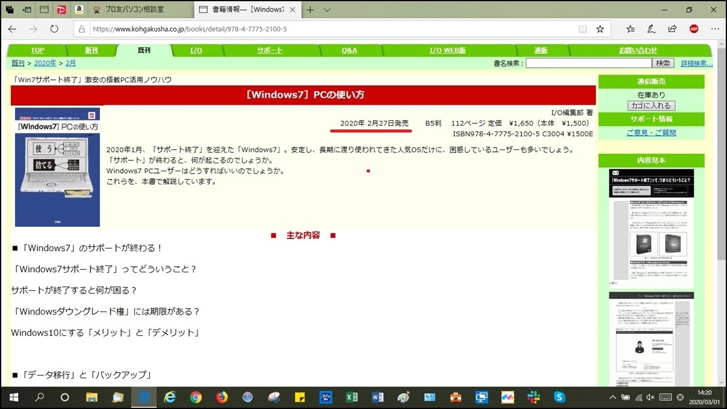The height and width of the screenshot is (409, 727).
Task: Add page to favorites with star icon
Action: pyautogui.click(x=600, y=28)
